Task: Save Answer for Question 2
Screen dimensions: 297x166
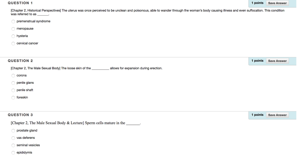Action: tap(277, 61)
